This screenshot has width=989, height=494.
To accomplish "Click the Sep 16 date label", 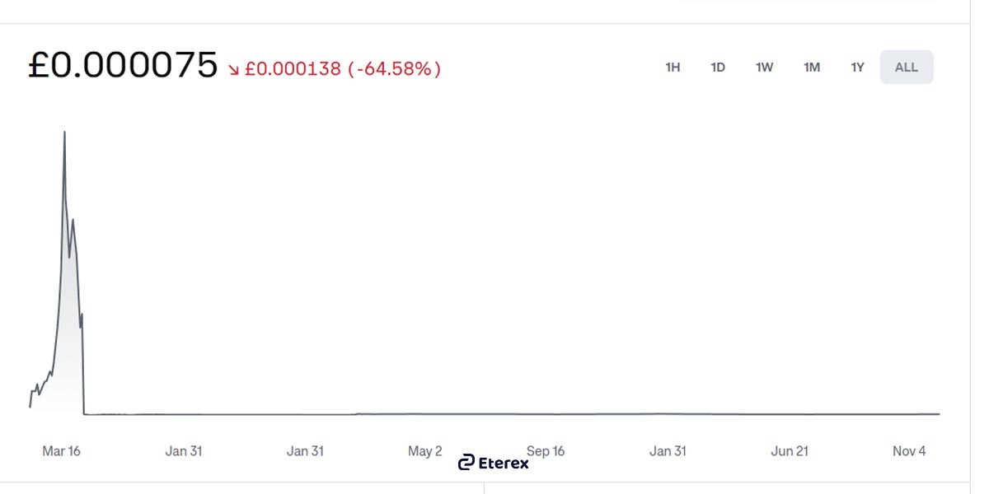I will (546, 451).
